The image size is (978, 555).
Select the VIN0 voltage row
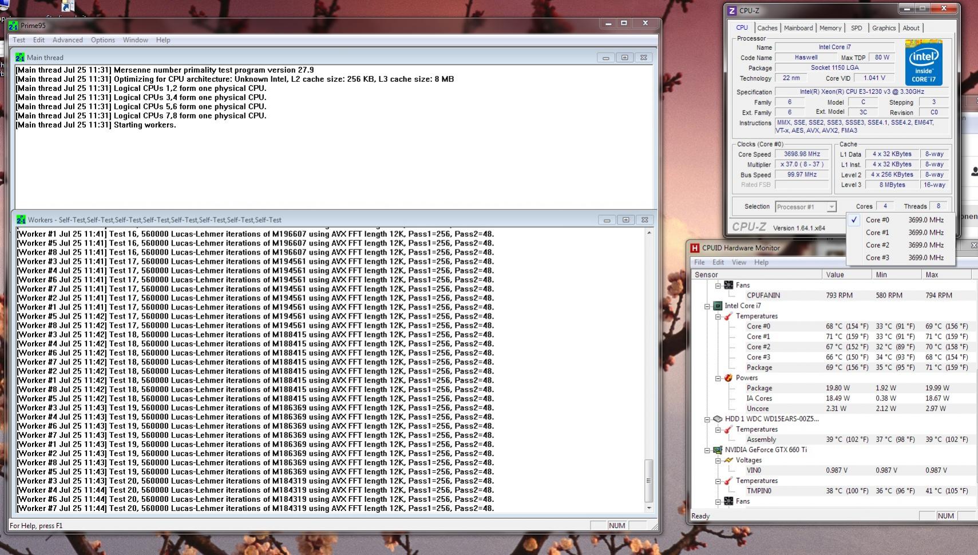(834, 470)
